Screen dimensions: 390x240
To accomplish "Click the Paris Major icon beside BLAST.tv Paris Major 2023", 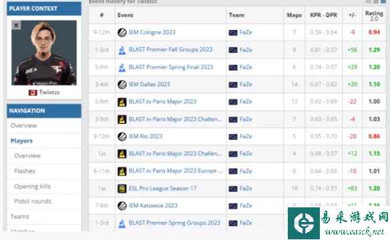I will point(122,102).
